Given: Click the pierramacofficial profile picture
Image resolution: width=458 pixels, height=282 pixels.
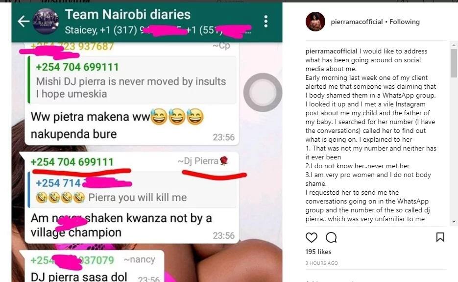Looking at the screenshot, I should (315, 22).
